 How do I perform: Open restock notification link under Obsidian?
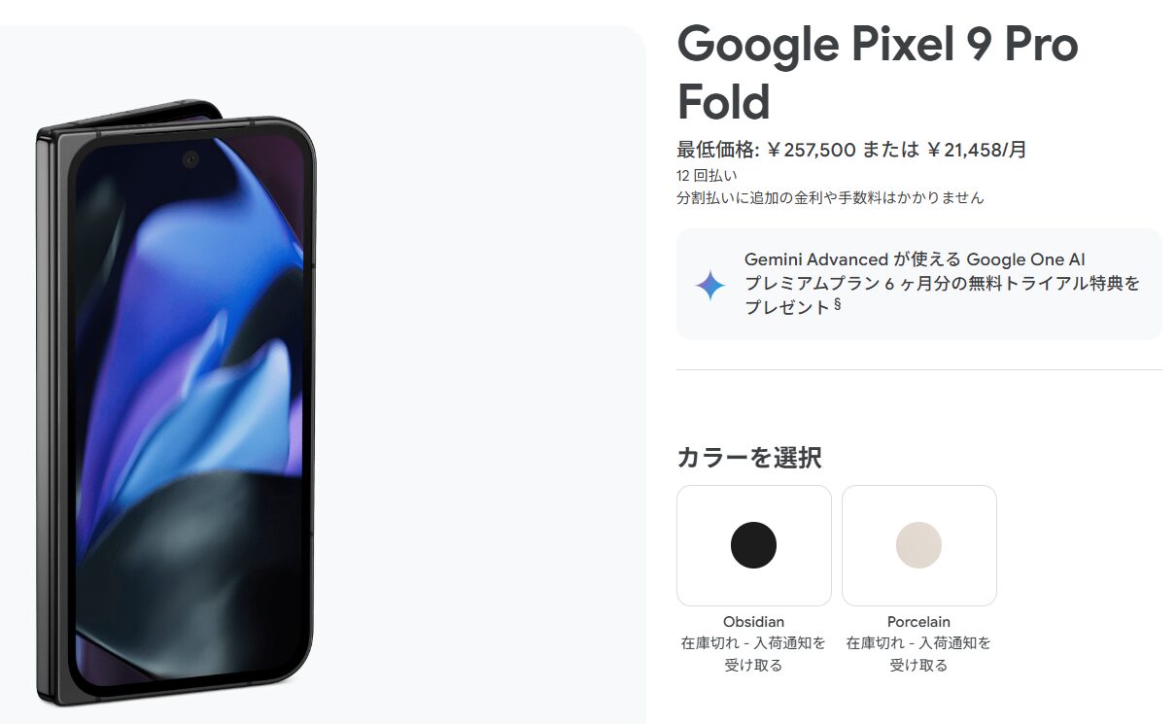coord(753,654)
